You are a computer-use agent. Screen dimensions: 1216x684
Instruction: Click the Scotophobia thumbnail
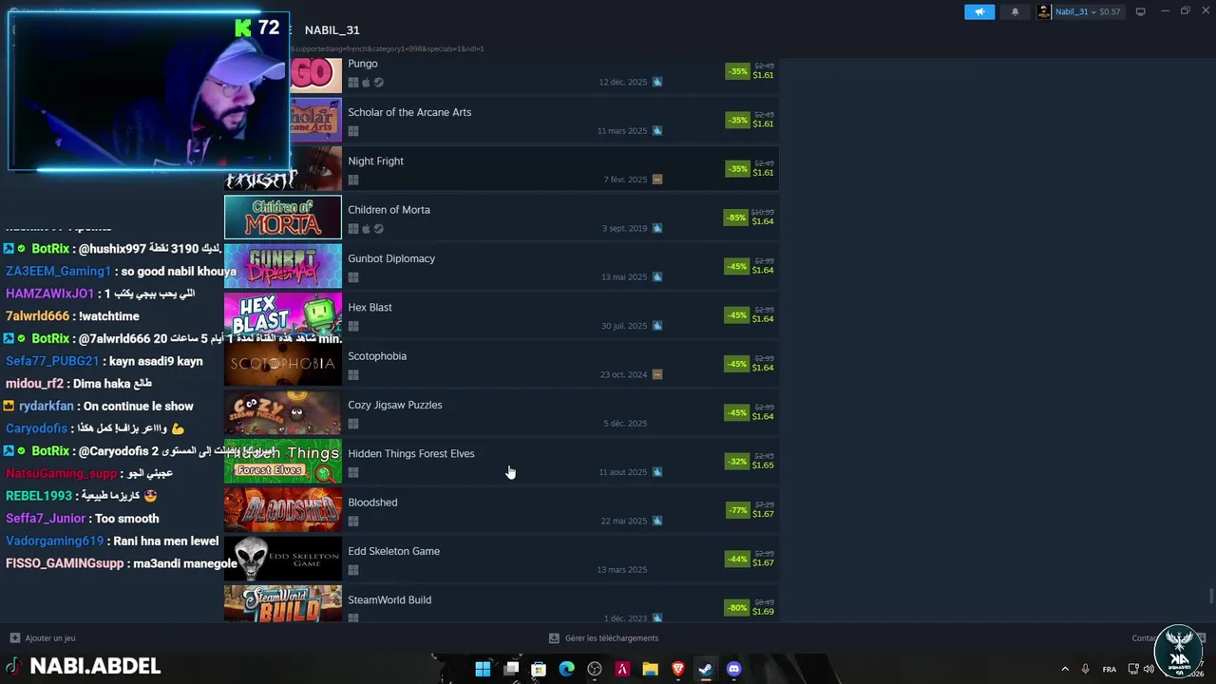pyautogui.click(x=283, y=364)
